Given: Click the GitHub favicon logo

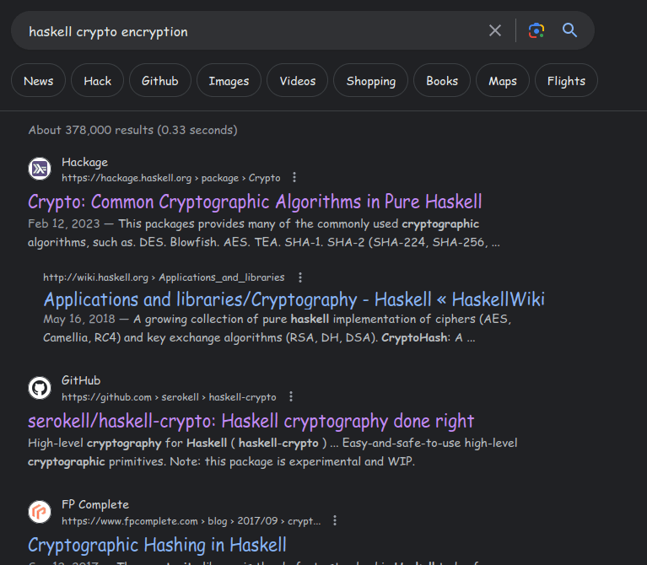Looking at the screenshot, I should (40, 388).
